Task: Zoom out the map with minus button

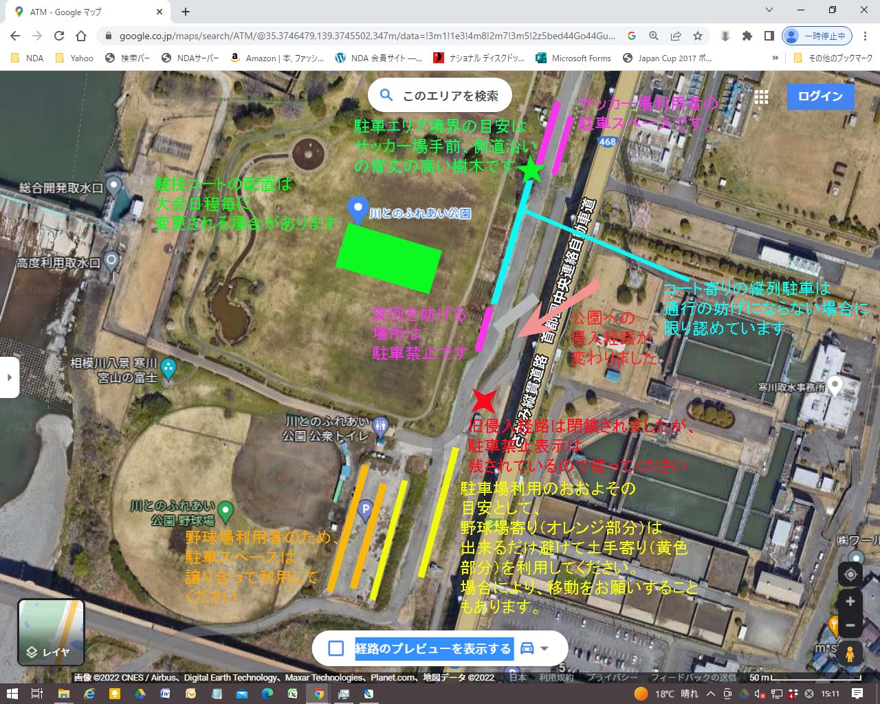Action: (850, 626)
